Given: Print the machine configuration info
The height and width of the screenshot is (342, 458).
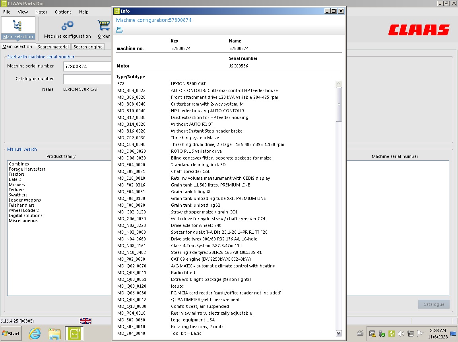Looking at the screenshot, I should click(119, 30).
